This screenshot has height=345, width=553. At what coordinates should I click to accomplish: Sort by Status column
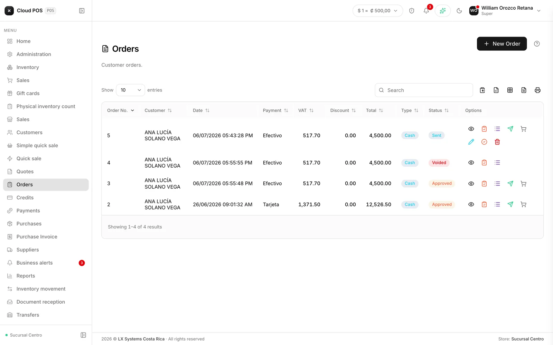click(x=439, y=110)
